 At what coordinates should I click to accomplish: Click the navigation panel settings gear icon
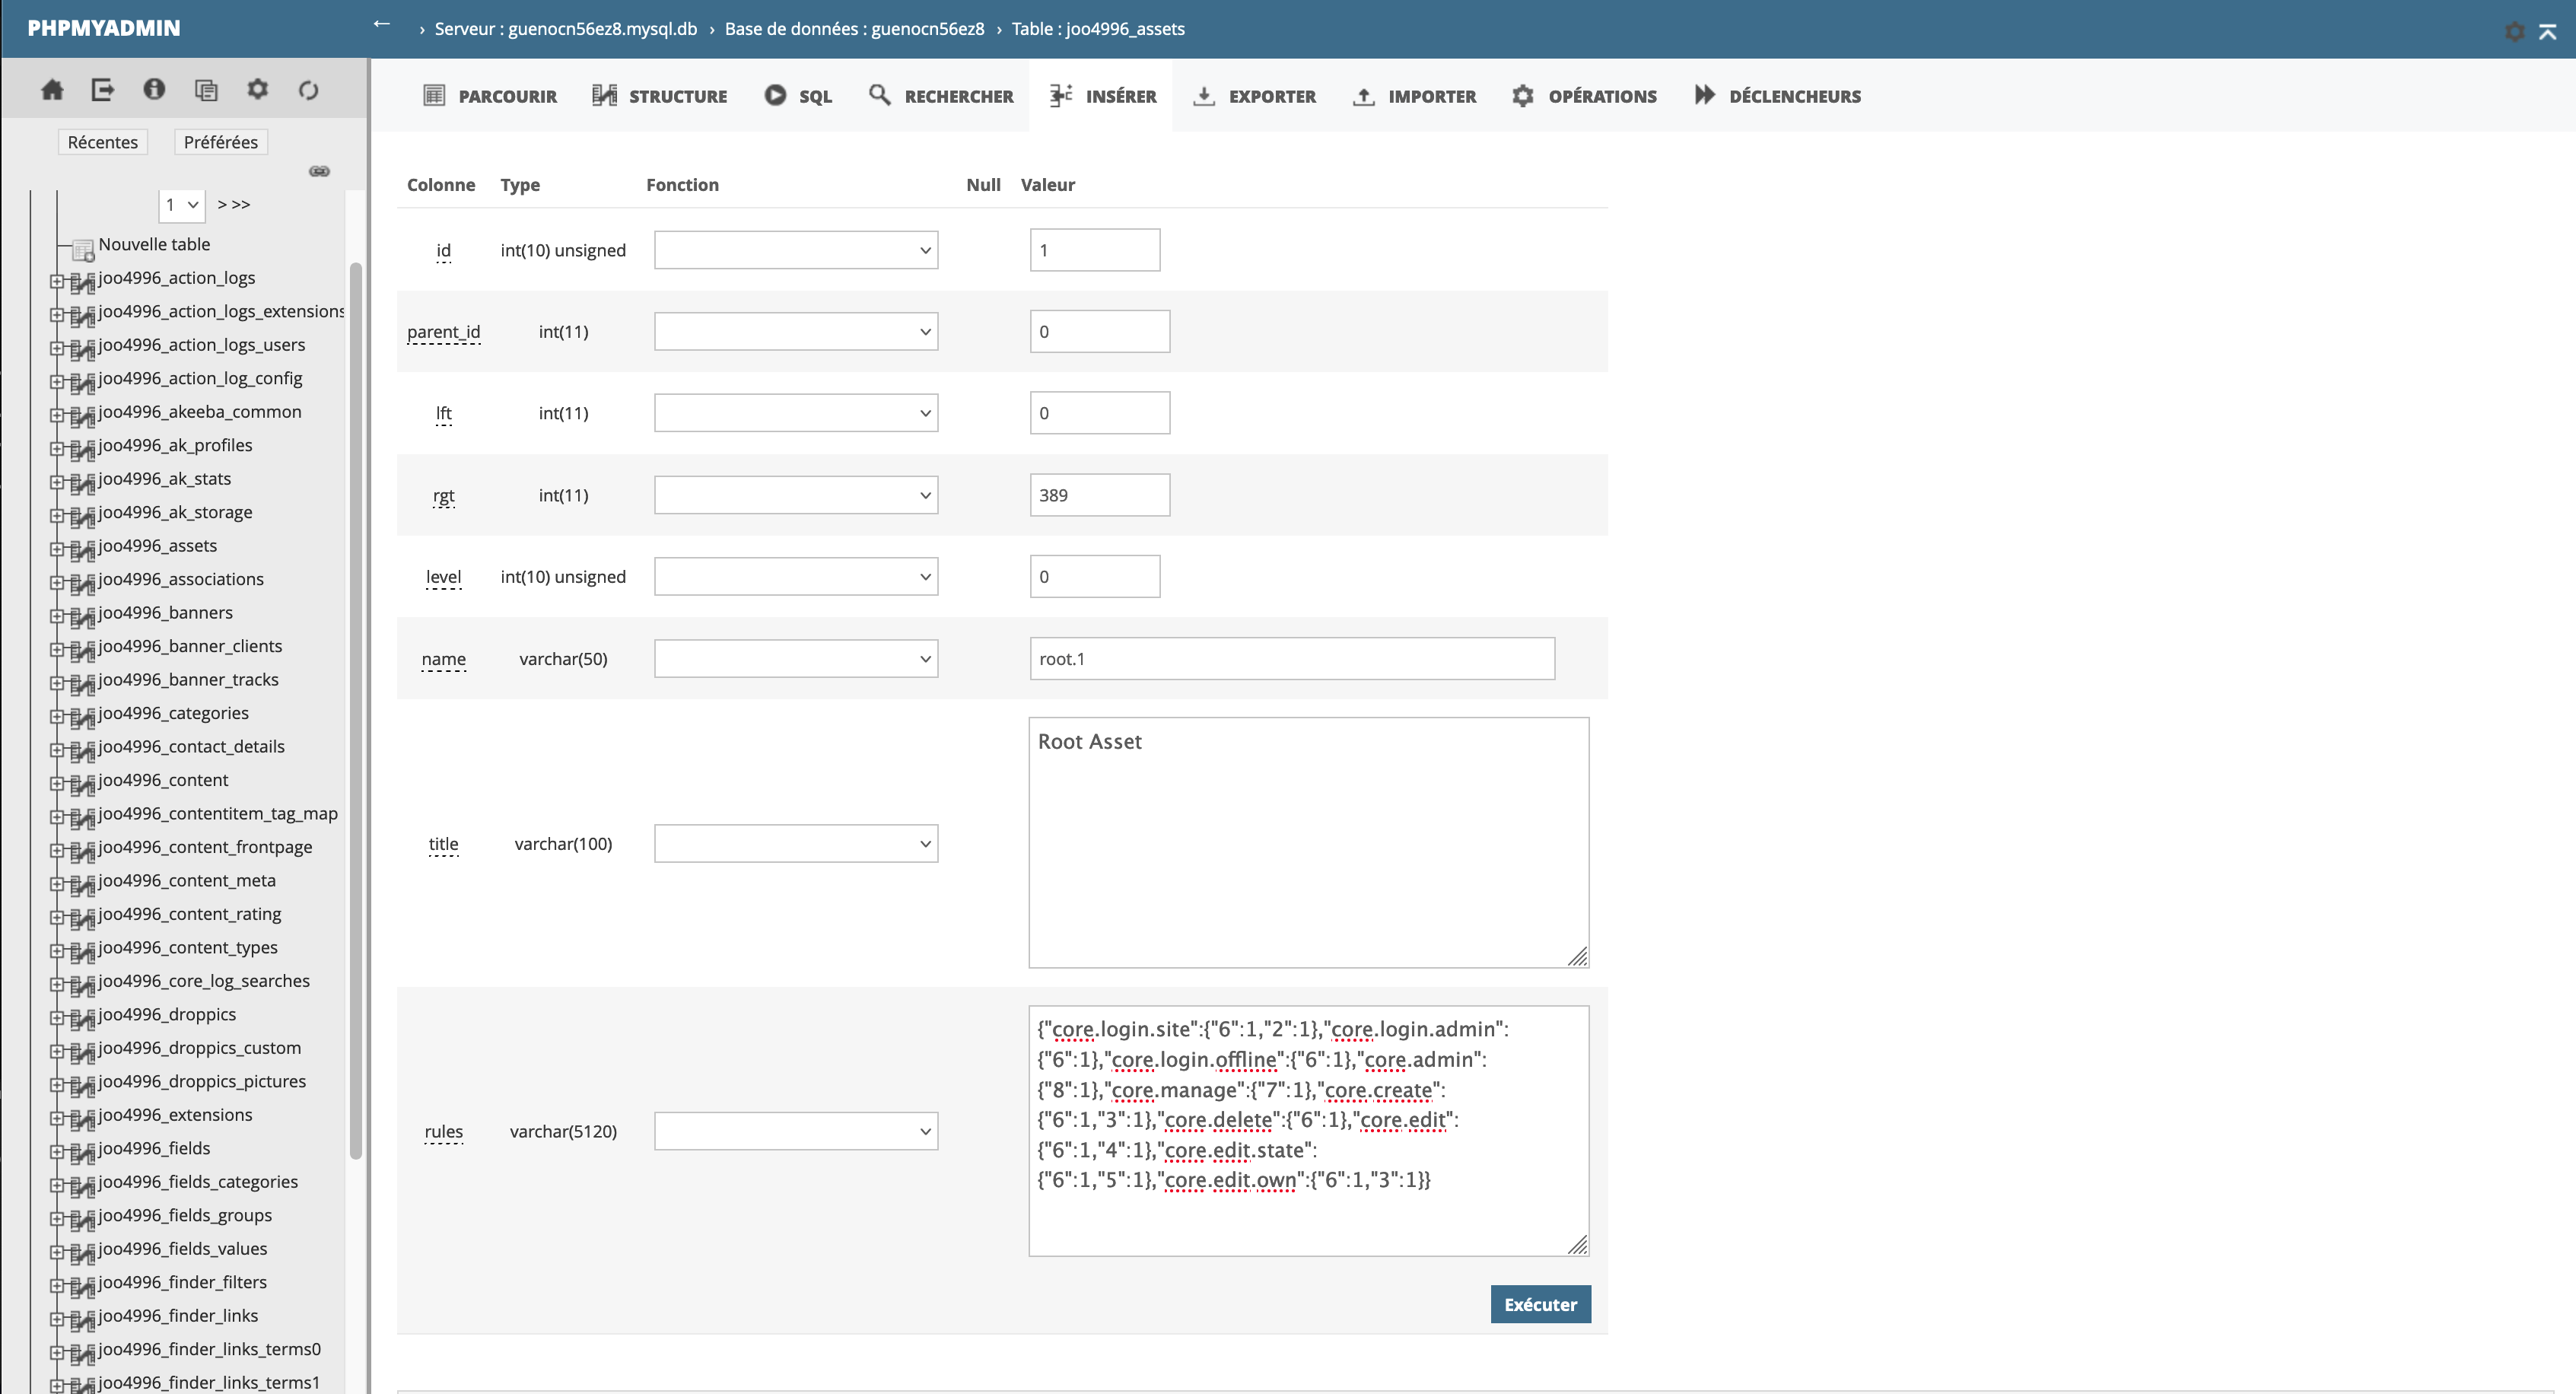(257, 90)
